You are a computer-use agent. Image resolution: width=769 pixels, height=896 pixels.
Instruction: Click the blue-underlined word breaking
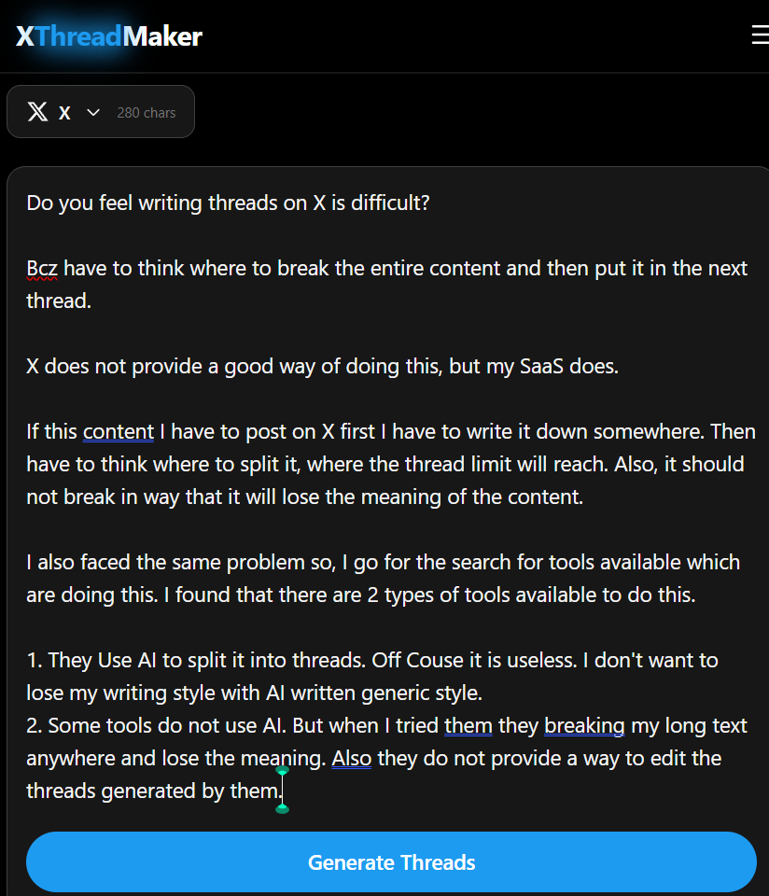[x=584, y=726]
